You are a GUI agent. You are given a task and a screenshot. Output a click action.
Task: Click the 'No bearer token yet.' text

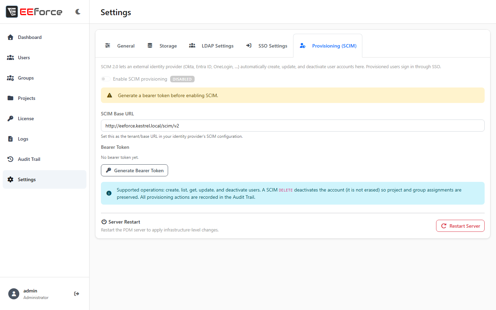[x=120, y=157]
